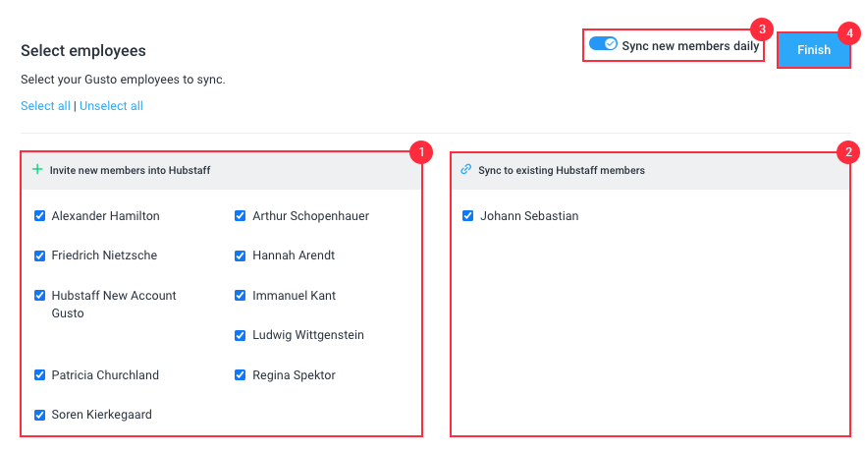Uncheck Patricia Churchland checkbox
Viewport: 865px width, 453px height.
tap(39, 375)
